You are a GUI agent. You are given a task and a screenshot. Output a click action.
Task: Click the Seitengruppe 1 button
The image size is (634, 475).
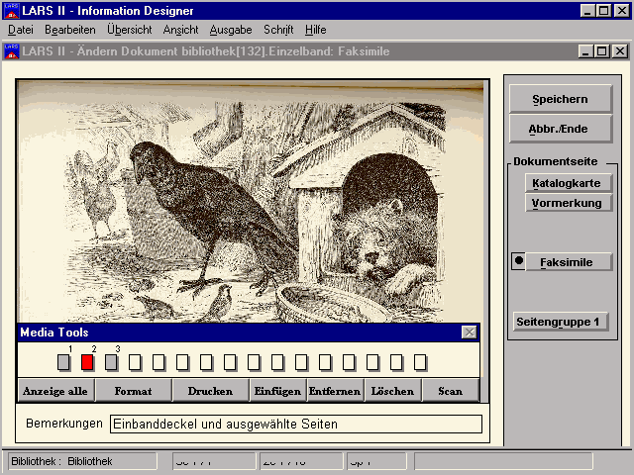561,322
